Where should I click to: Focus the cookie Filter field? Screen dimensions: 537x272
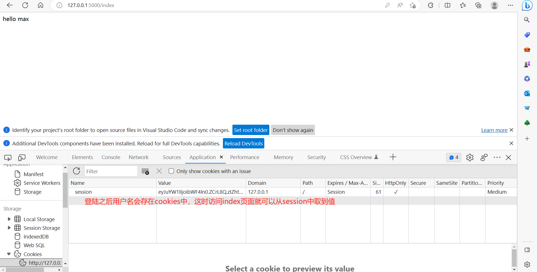(x=111, y=171)
